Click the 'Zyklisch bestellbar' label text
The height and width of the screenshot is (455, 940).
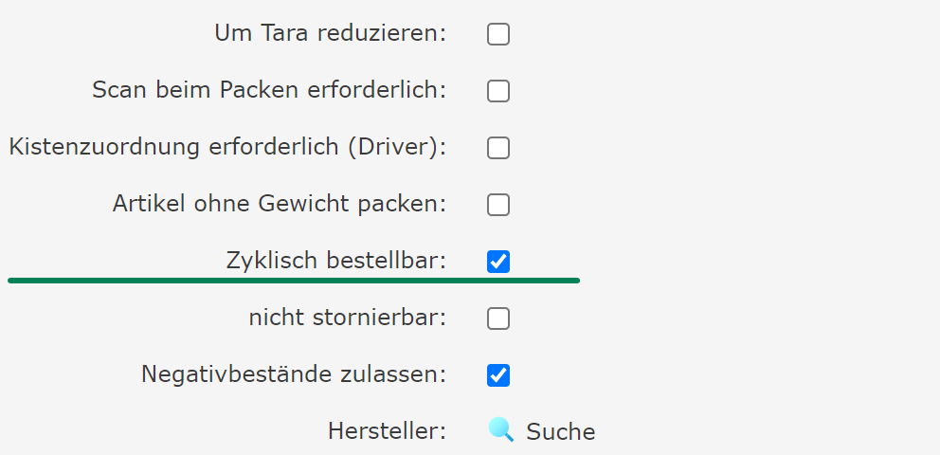point(335,261)
